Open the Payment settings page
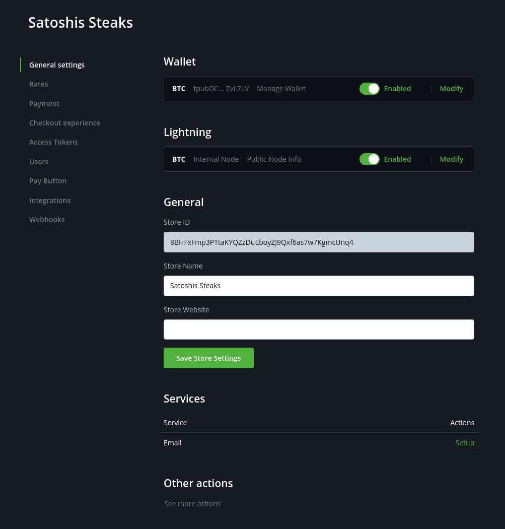The width and height of the screenshot is (505, 529). coord(44,103)
